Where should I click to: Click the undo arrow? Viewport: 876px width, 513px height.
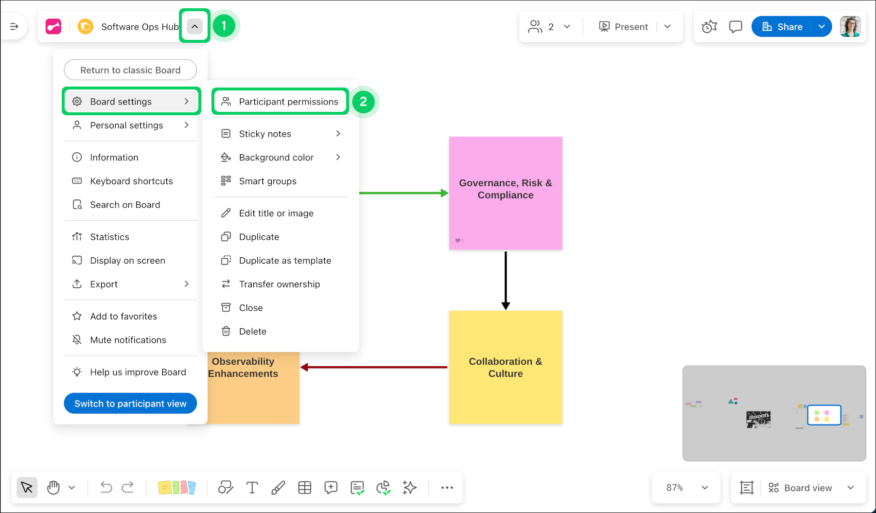[x=106, y=487]
